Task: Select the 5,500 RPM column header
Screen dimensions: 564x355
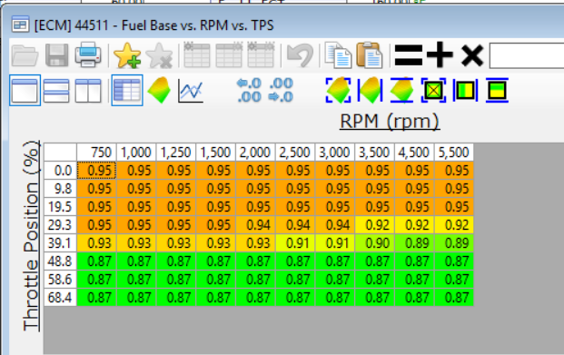Action: coord(454,153)
